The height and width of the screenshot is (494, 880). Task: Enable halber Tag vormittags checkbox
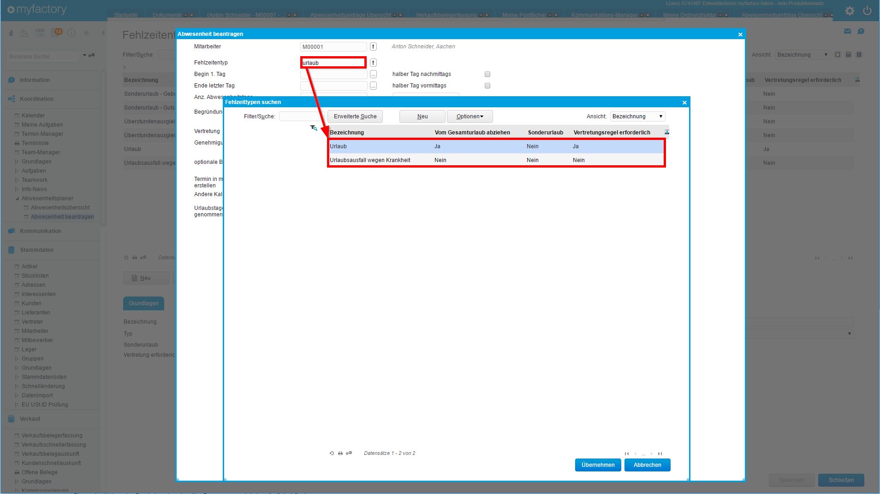tap(488, 86)
